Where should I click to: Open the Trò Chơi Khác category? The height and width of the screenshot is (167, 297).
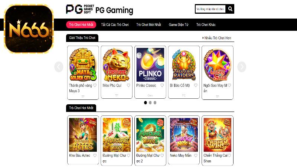pos(206,24)
